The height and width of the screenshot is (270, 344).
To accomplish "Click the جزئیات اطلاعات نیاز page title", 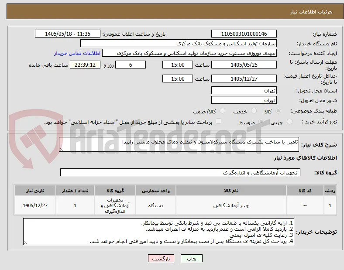I will point(312,12).
